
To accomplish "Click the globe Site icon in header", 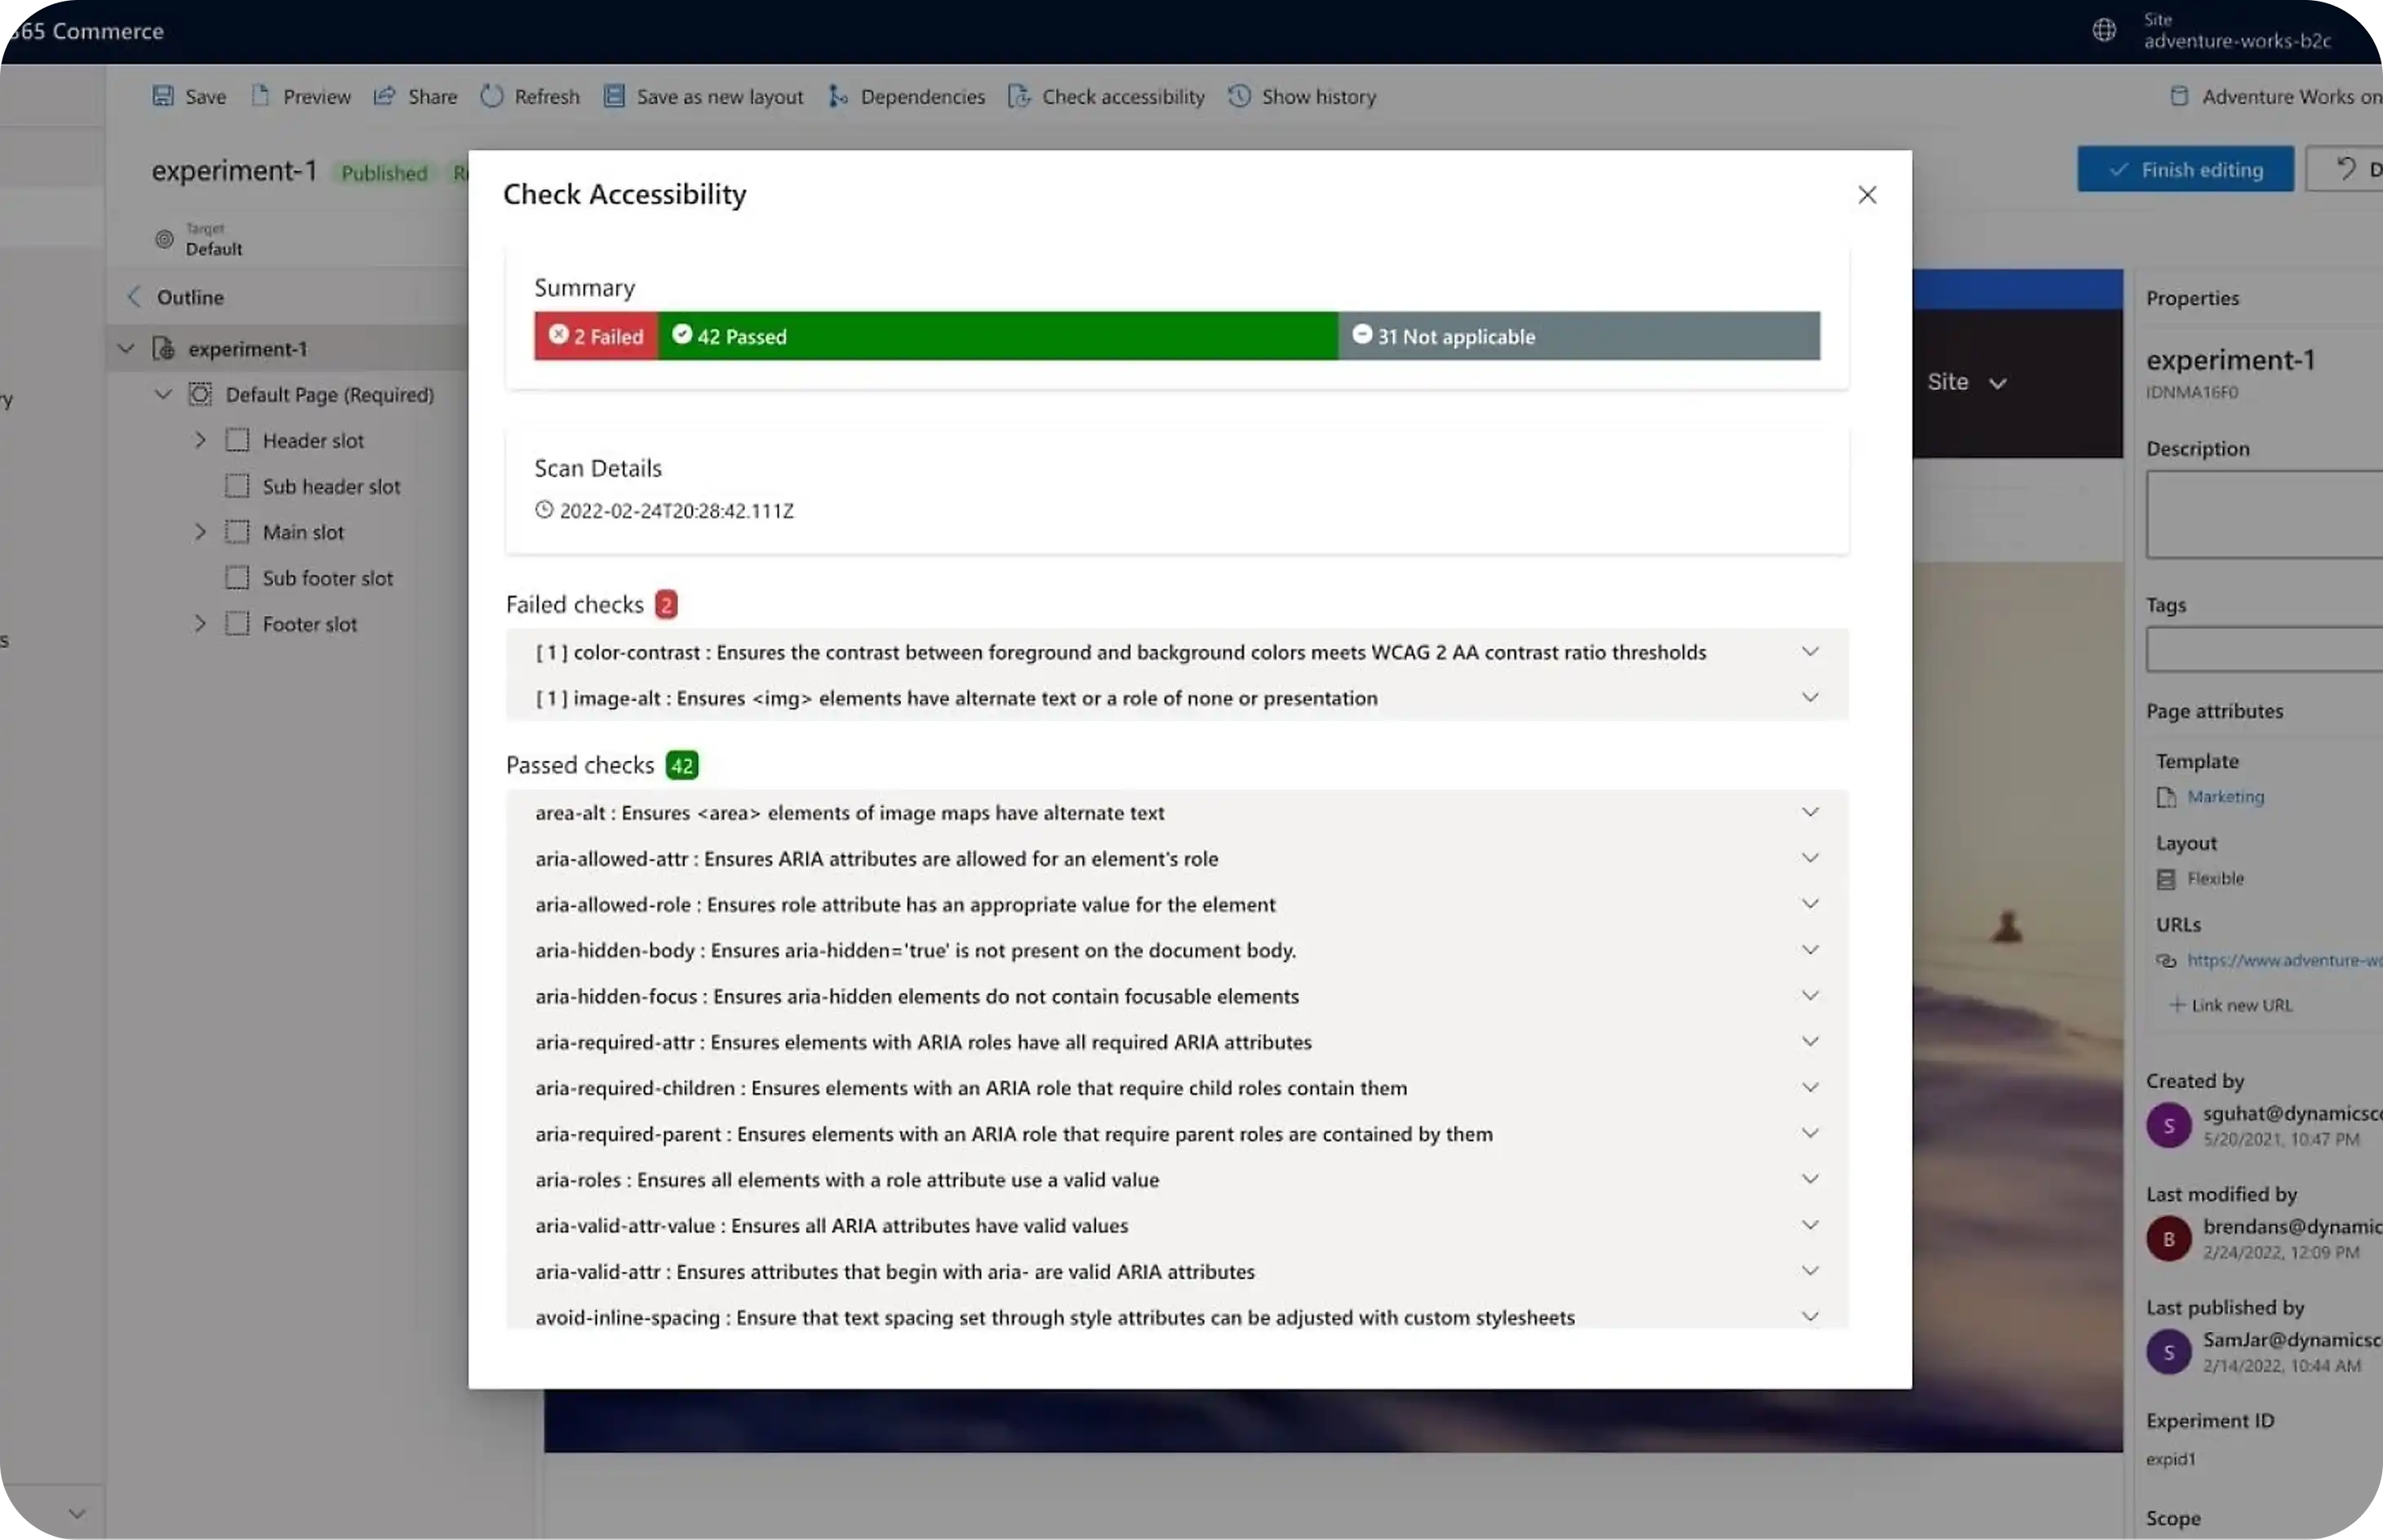I will click(x=2104, y=30).
